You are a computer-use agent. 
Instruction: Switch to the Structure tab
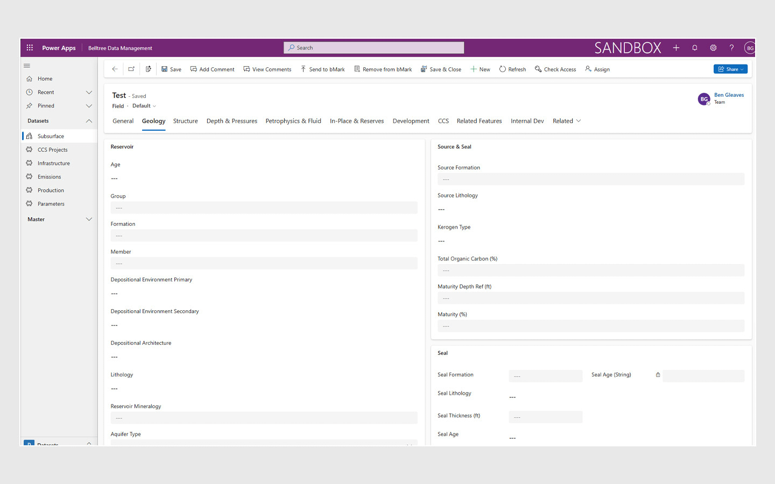click(x=185, y=121)
